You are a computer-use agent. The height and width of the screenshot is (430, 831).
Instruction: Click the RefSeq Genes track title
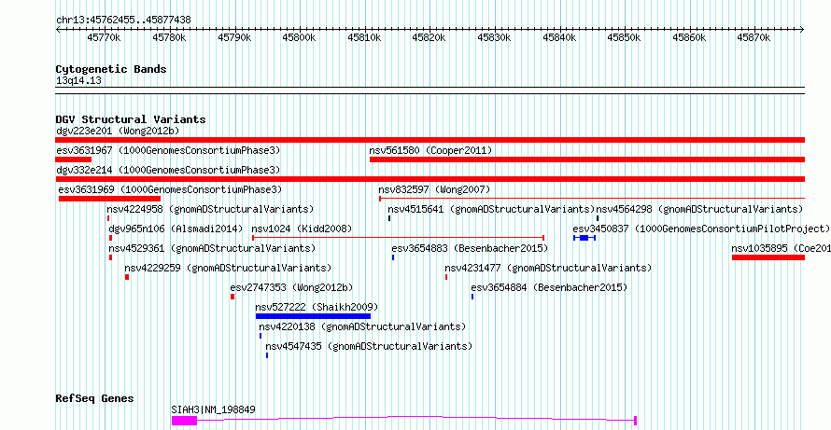click(95, 398)
